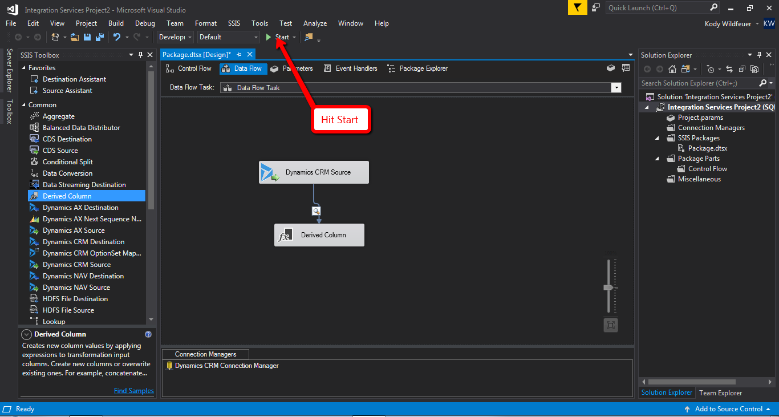Close the Package.dtsx design tab
The image size is (779, 417).
click(249, 54)
